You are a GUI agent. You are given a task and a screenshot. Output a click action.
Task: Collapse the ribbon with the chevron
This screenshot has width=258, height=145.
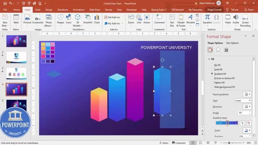(255, 30)
